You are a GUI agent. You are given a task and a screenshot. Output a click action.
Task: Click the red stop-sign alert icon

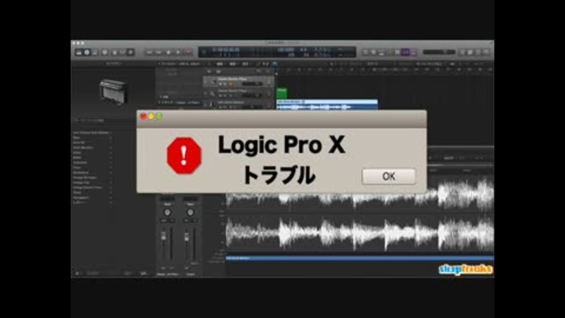coord(184,155)
